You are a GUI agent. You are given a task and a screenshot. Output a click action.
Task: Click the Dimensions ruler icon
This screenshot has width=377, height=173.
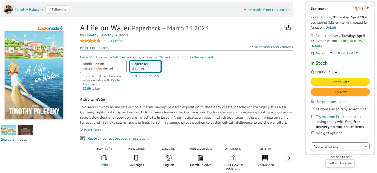(x=233, y=158)
